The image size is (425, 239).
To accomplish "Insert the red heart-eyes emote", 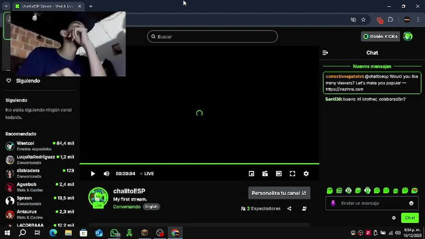I will (414, 191).
